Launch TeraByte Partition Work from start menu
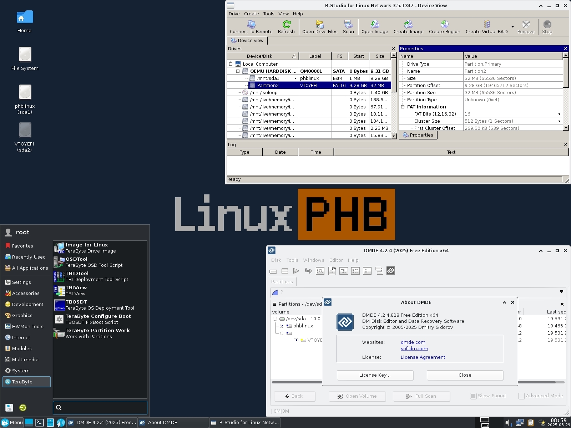 100,333
